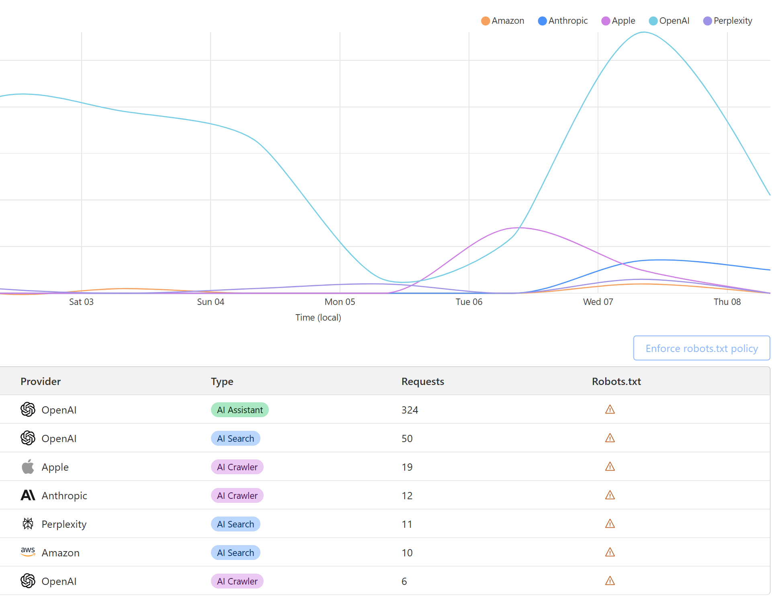Click AI Search badge in Amazon row

[235, 553]
